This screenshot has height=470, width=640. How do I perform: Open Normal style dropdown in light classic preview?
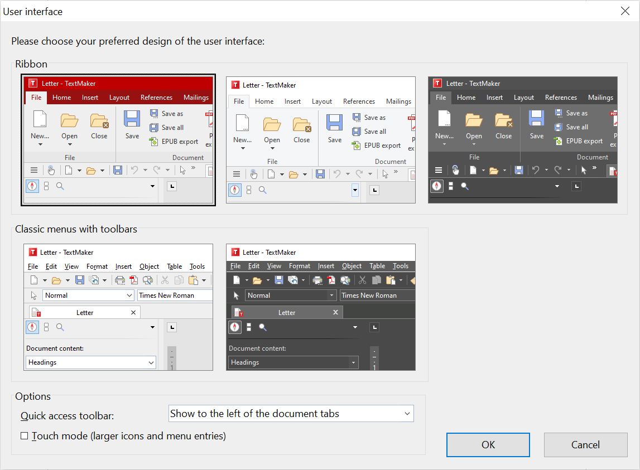tap(129, 295)
